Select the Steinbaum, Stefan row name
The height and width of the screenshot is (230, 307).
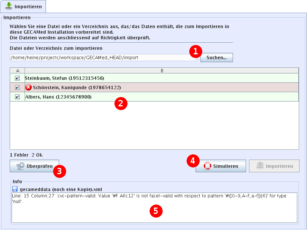(x=64, y=78)
